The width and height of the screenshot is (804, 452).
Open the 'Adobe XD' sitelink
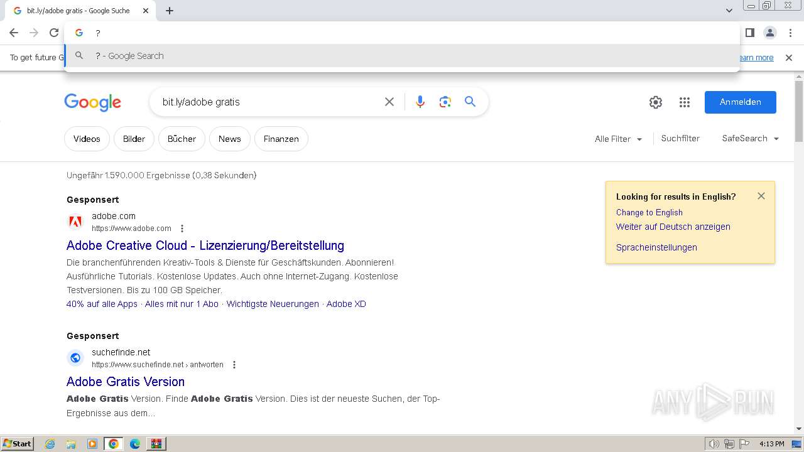coord(346,304)
